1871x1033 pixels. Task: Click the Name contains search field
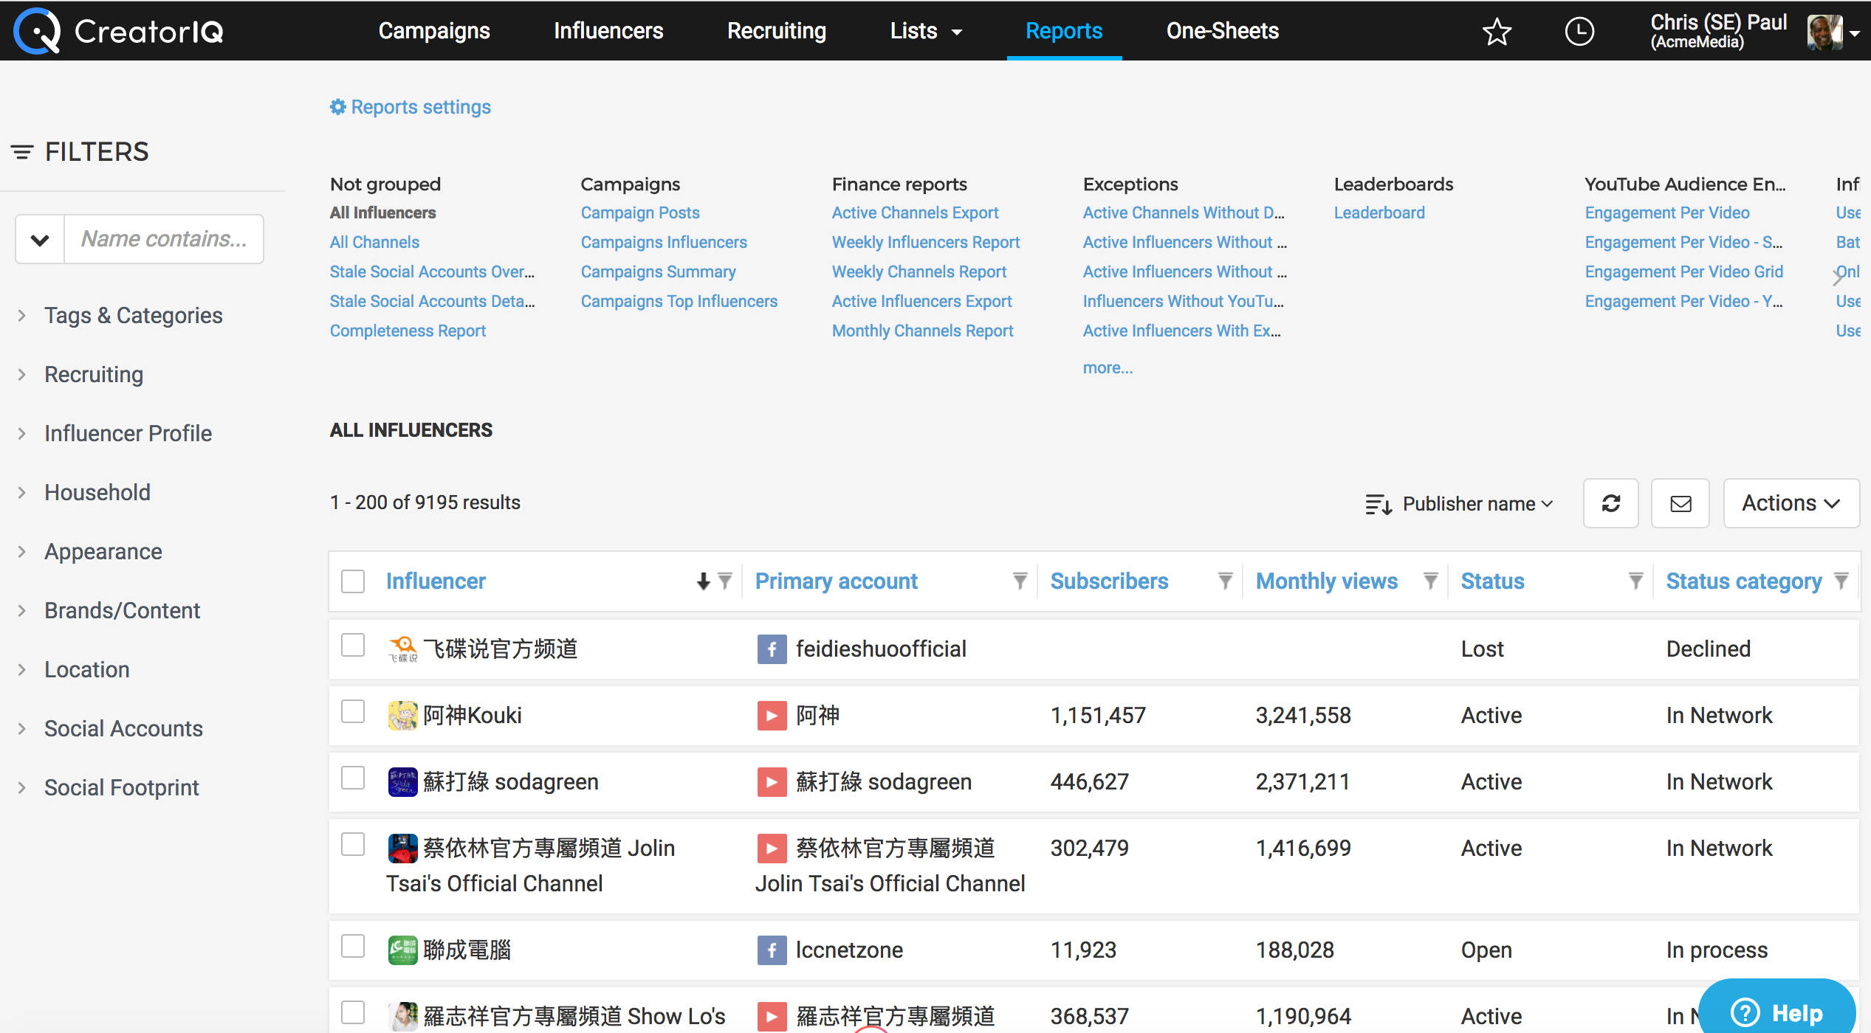(x=164, y=239)
